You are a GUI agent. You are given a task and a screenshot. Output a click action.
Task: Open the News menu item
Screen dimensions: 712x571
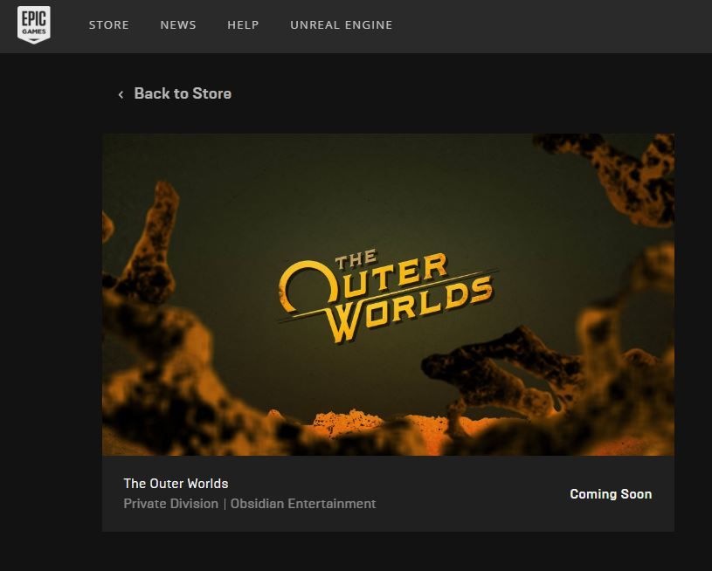coord(178,25)
